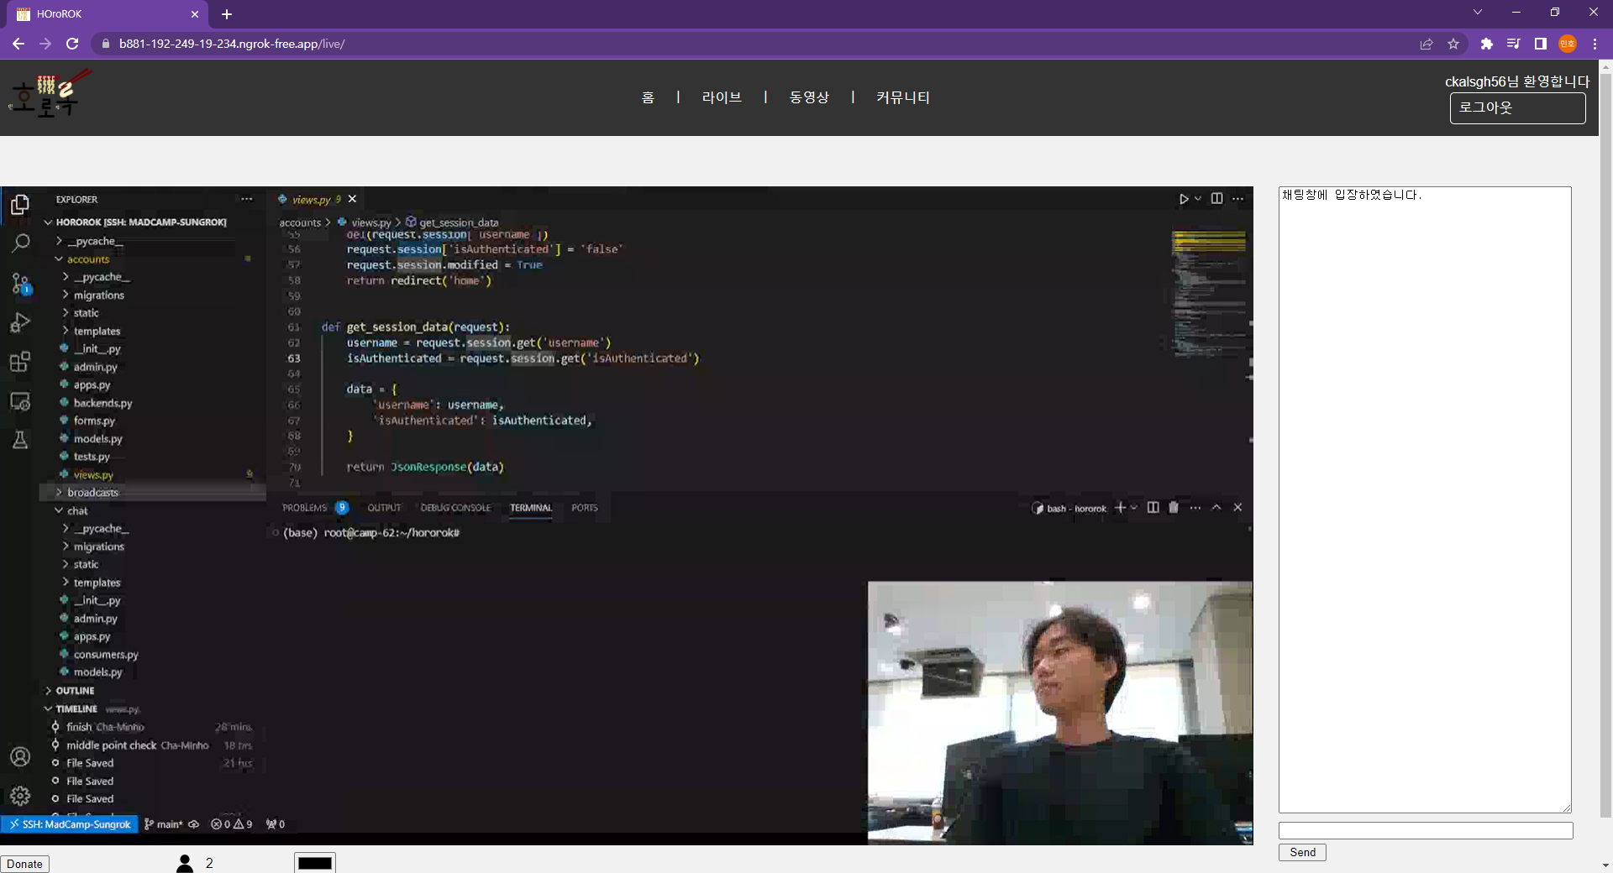Open the run button dropdown chevron

1196,199
